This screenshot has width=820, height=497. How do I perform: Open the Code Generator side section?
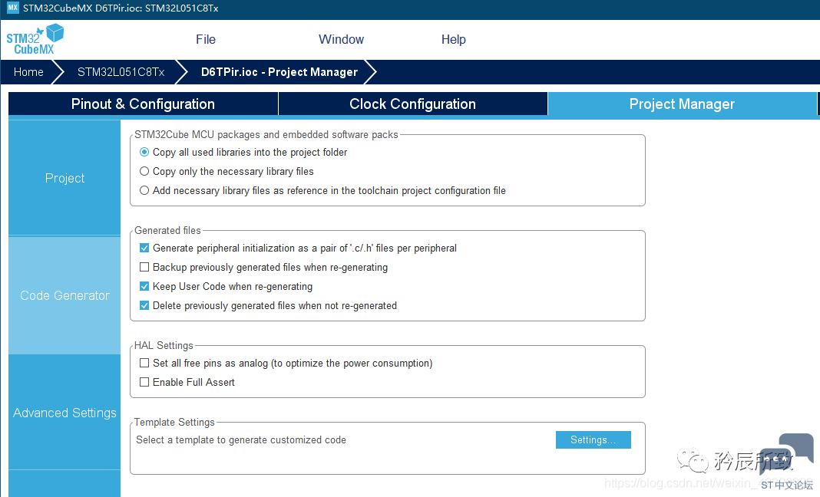64,296
